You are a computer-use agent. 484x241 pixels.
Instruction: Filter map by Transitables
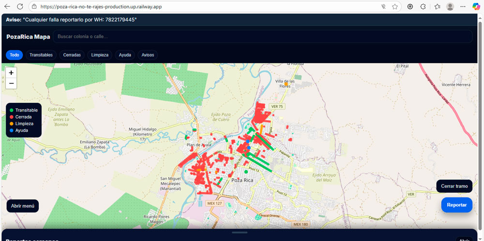coord(41,55)
